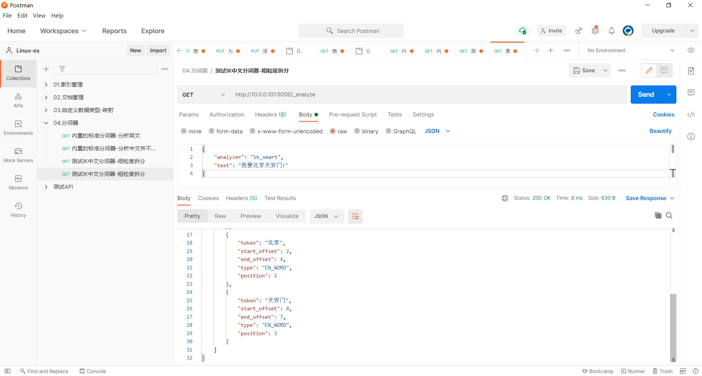Screen dimensions: 702x376
Task: Open the Environments sidebar panel
Action: click(18, 128)
